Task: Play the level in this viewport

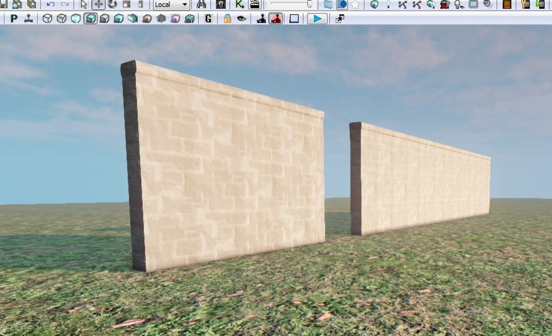Action: [x=317, y=19]
